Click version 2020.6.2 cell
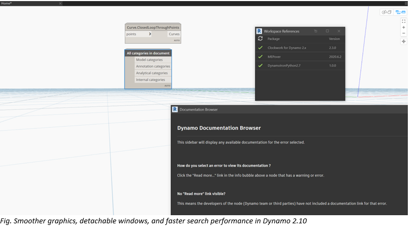The image size is (410, 232). click(335, 56)
